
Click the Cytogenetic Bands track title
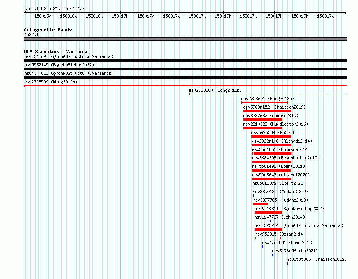tap(48, 30)
